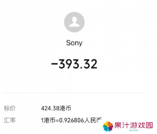The height and width of the screenshot is (134, 157).
Task: Click the gray profile avatar icon
Action: tap(74, 22)
